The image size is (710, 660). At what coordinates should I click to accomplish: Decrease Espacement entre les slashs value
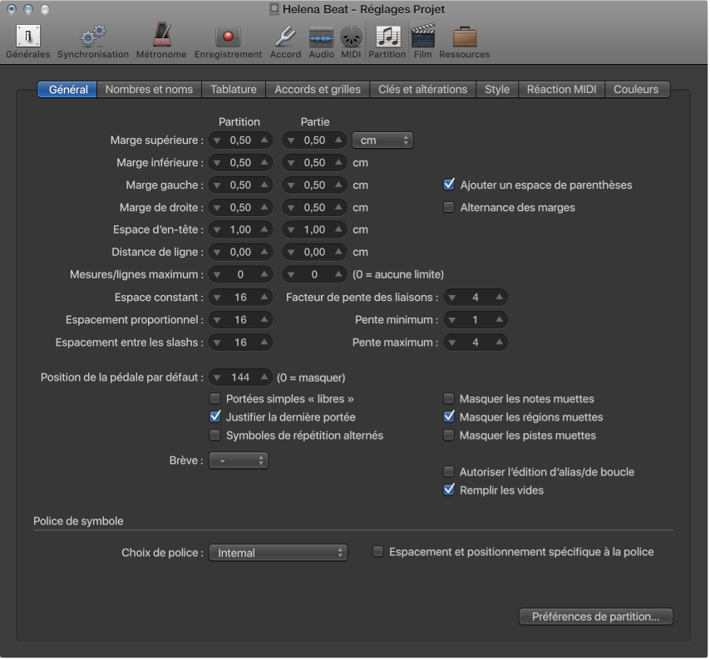click(217, 342)
